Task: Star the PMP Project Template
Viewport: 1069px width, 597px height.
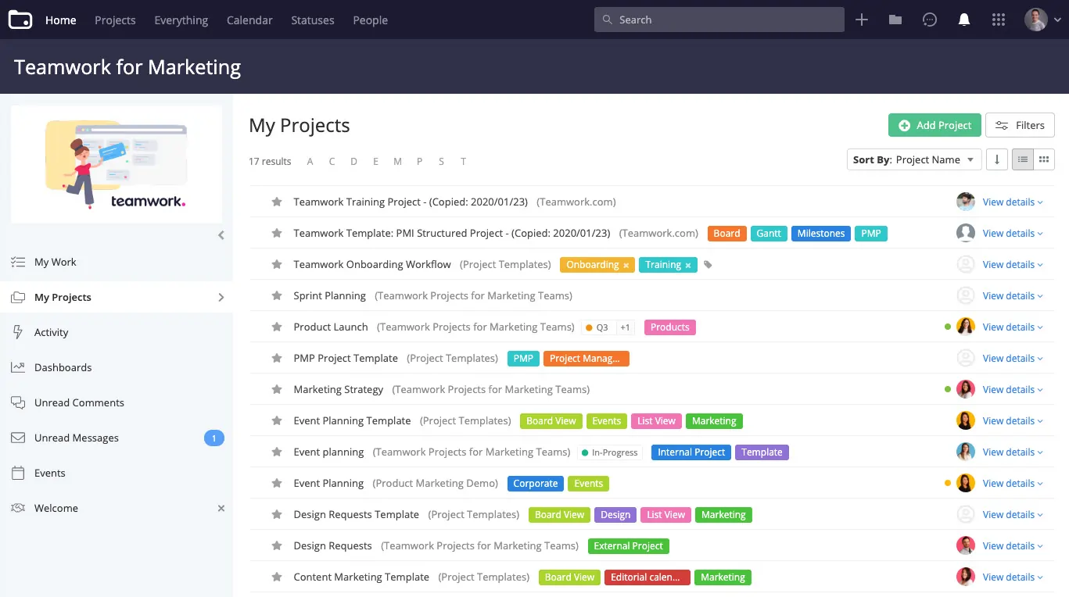Action: coord(276,358)
